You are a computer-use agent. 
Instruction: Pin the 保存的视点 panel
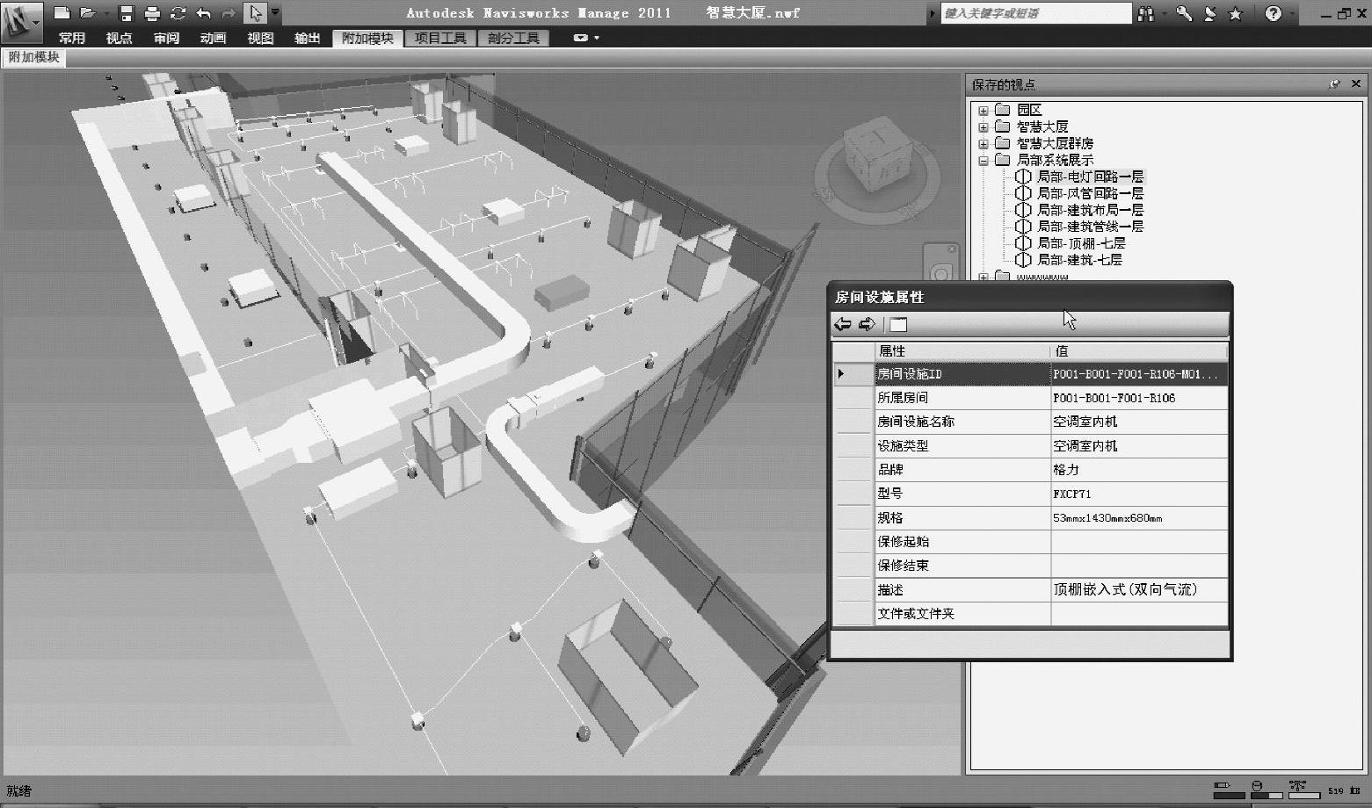(x=1334, y=84)
